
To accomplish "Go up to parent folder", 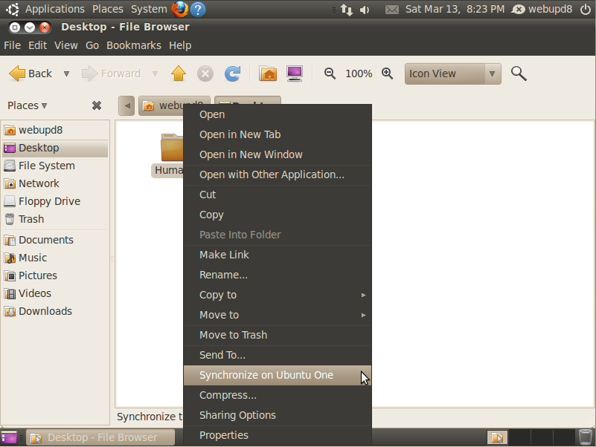I will tap(179, 74).
